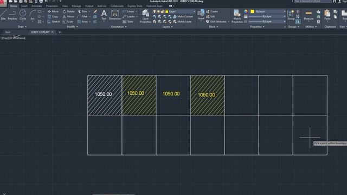This screenshot has height=195, width=347.
Task: Select the white 1050.00 text in first cell
Action: click(x=104, y=94)
